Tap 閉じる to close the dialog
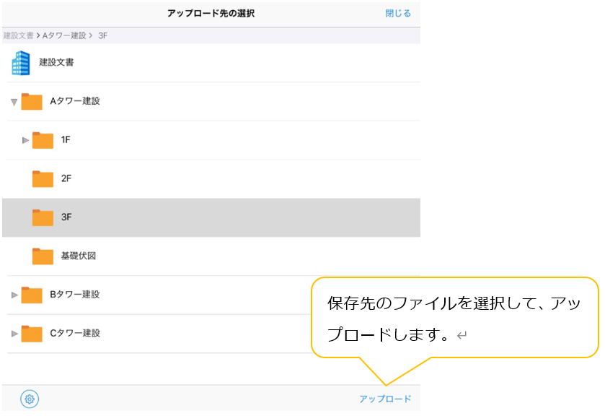 (x=398, y=14)
